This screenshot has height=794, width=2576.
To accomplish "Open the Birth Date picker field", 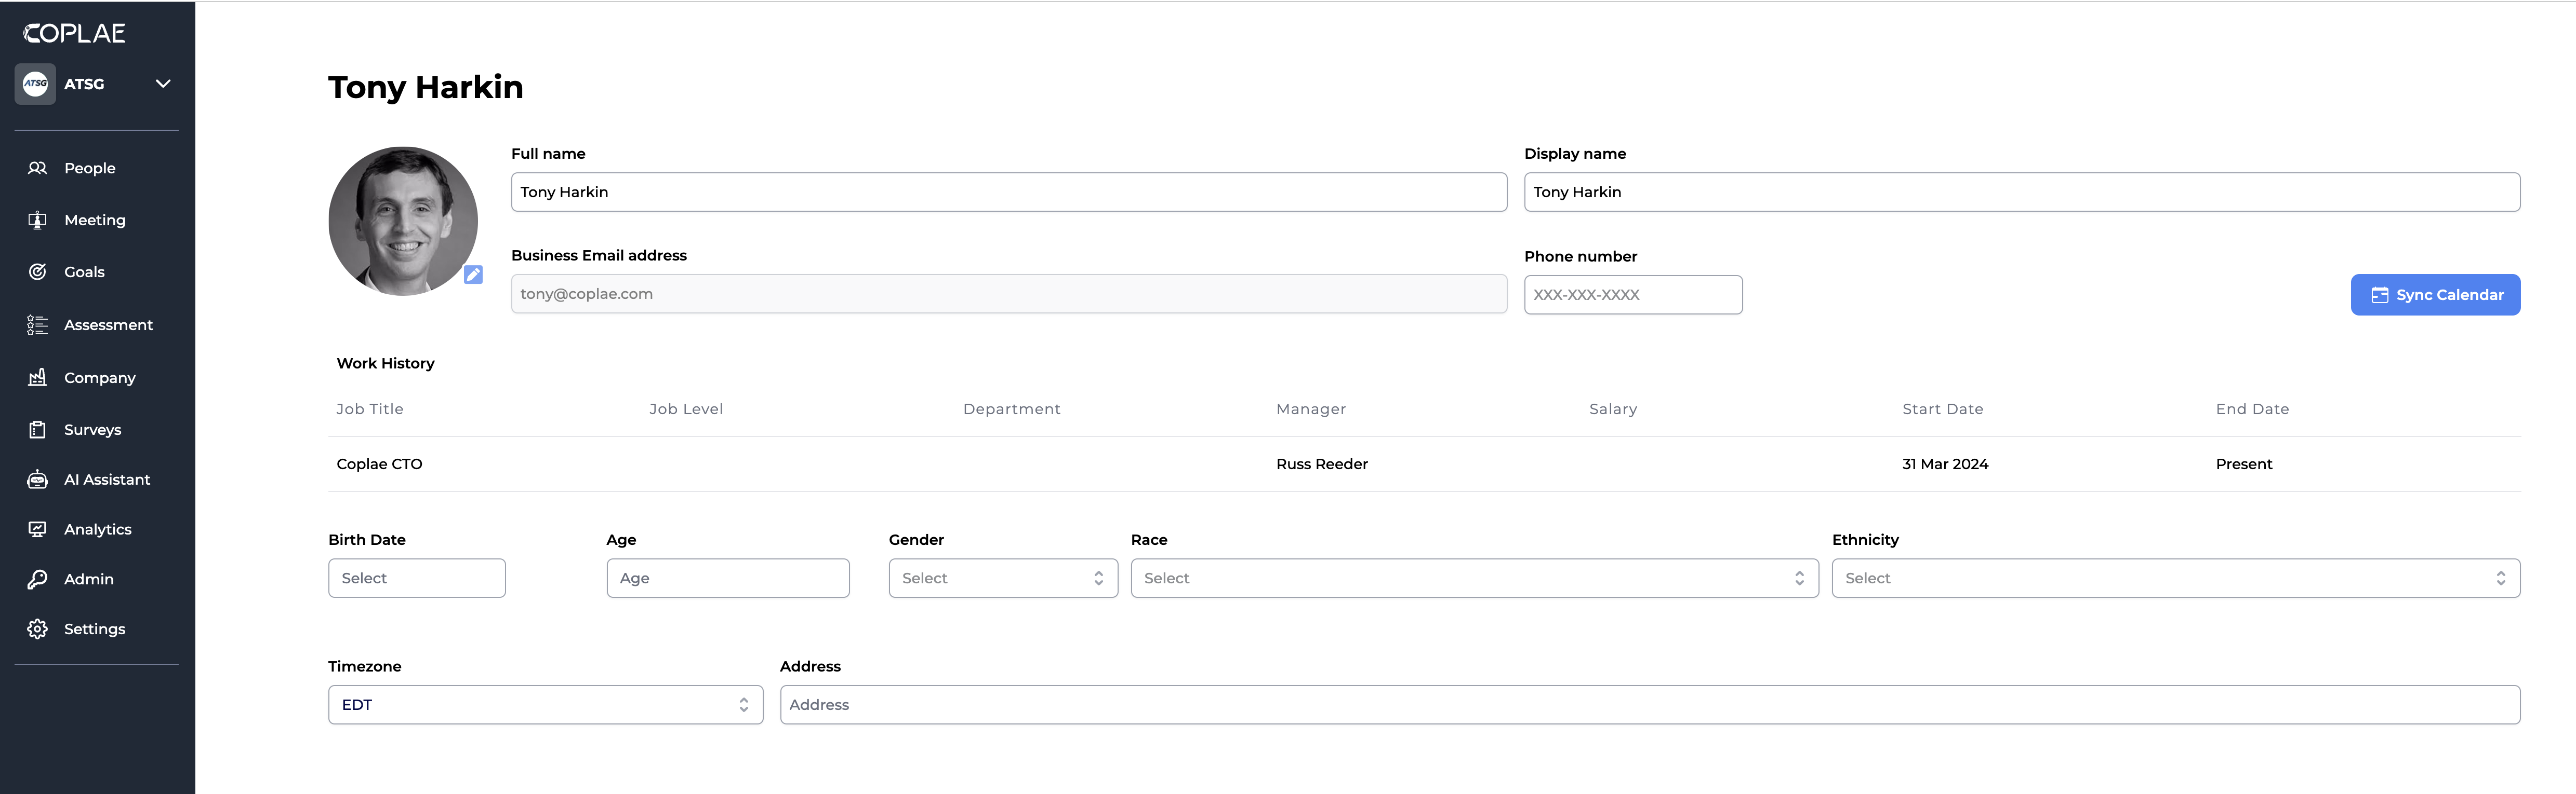I will click(416, 578).
